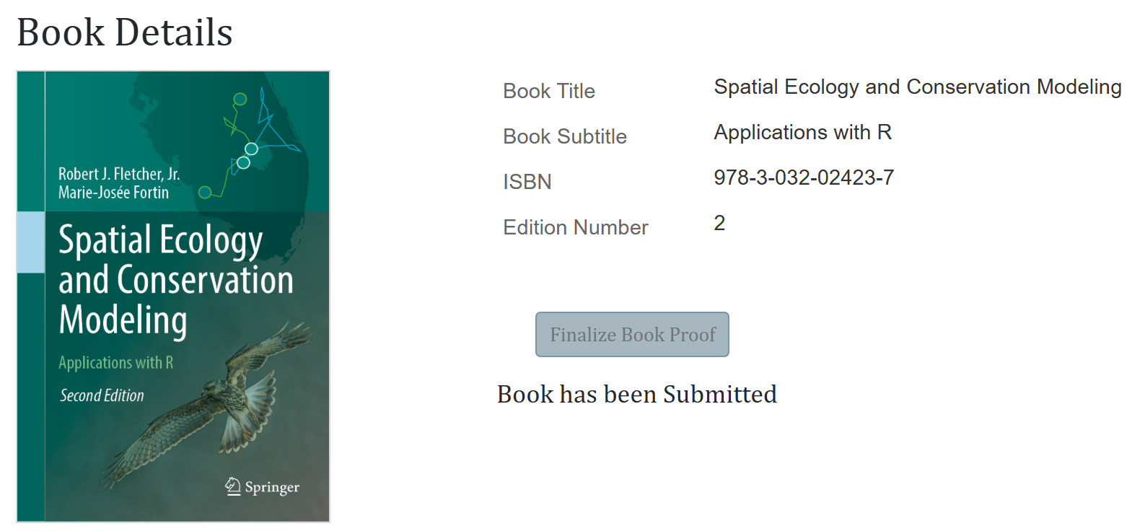Select the light blue stripe on cover spine
The width and height of the screenshot is (1145, 531).
click(31, 242)
